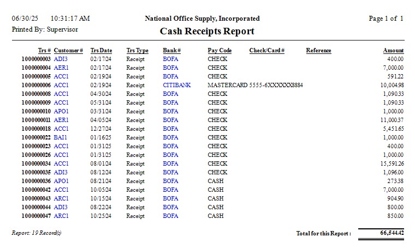Click the Cash Receipts Report title
Screen dimensions: 415x249
point(207,31)
